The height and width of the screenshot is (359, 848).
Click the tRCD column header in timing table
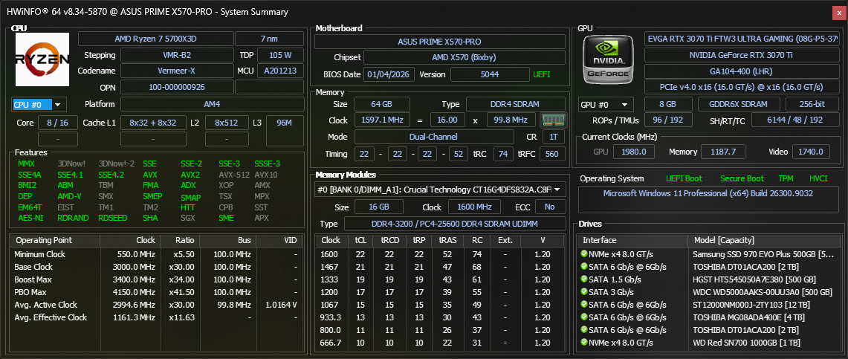[x=389, y=240]
